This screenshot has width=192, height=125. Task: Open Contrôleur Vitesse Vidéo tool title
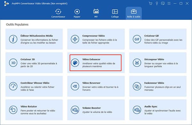[35, 83]
